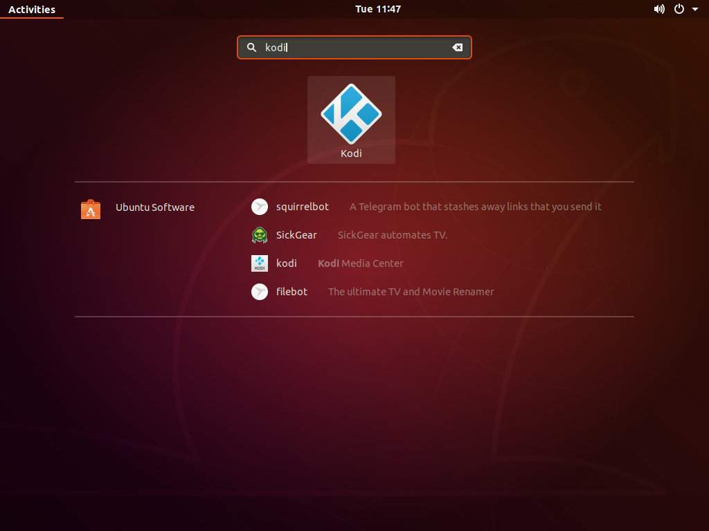The image size is (709, 531).
Task: Click inside the search input field
Action: (x=354, y=47)
